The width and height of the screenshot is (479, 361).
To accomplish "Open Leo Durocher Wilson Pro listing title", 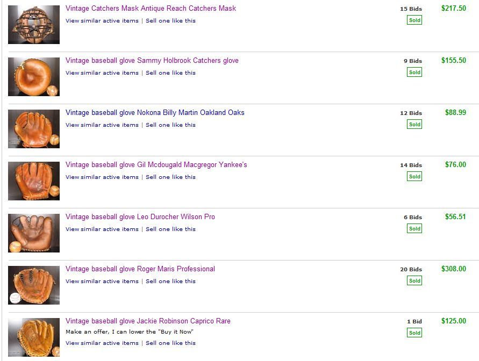I will (x=140, y=217).
